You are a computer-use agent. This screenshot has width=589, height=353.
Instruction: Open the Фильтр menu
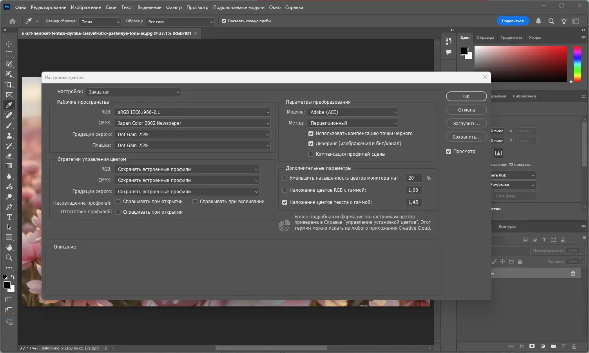pos(174,7)
